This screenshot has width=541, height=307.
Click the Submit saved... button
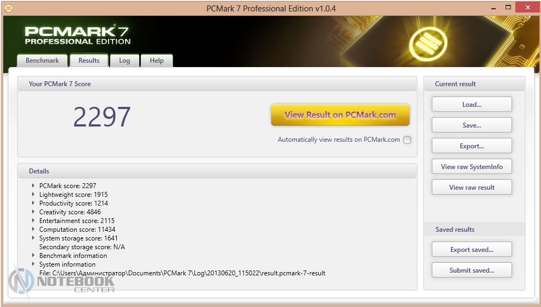472,270
